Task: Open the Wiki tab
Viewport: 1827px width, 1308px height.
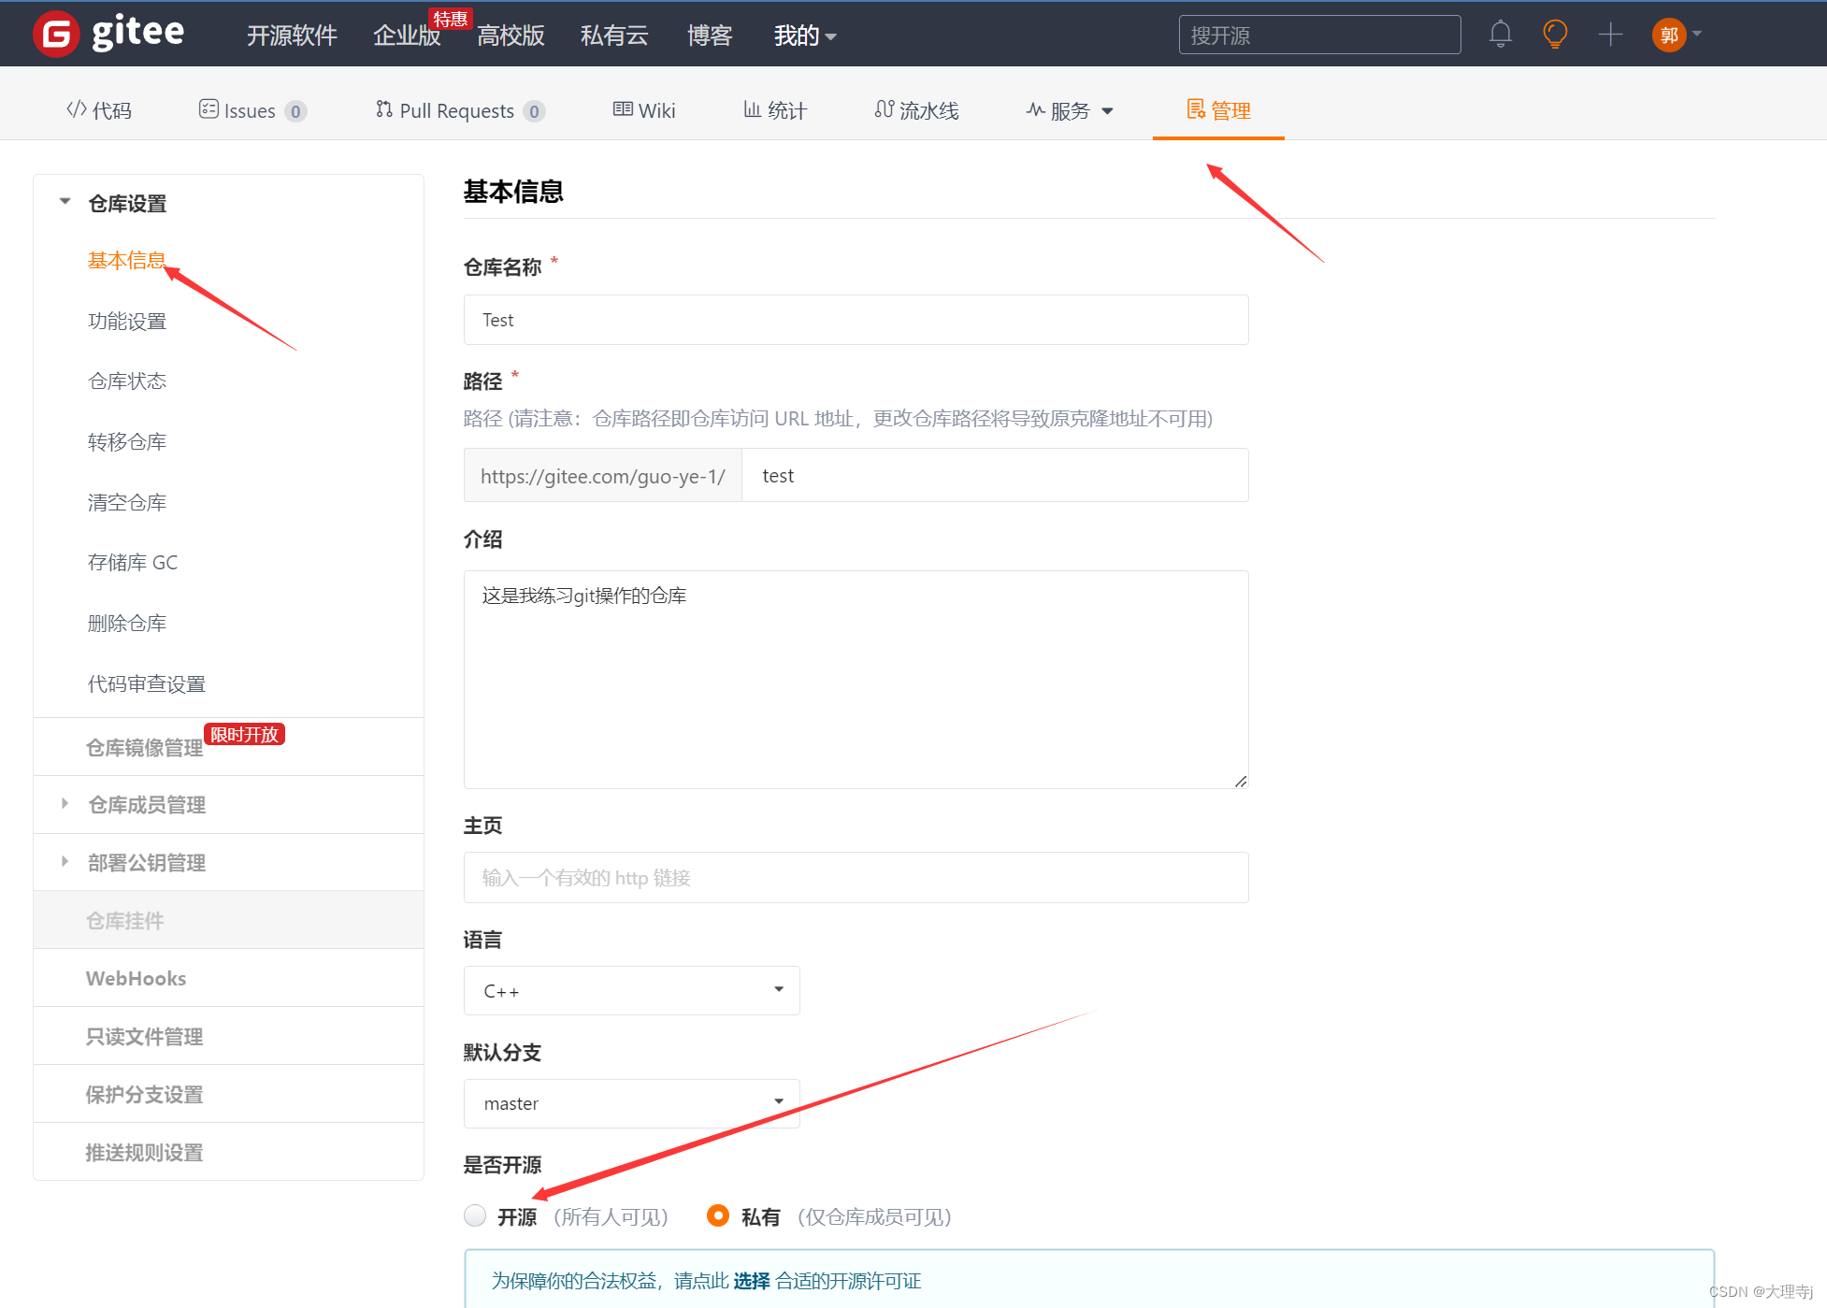Action: pos(644,110)
